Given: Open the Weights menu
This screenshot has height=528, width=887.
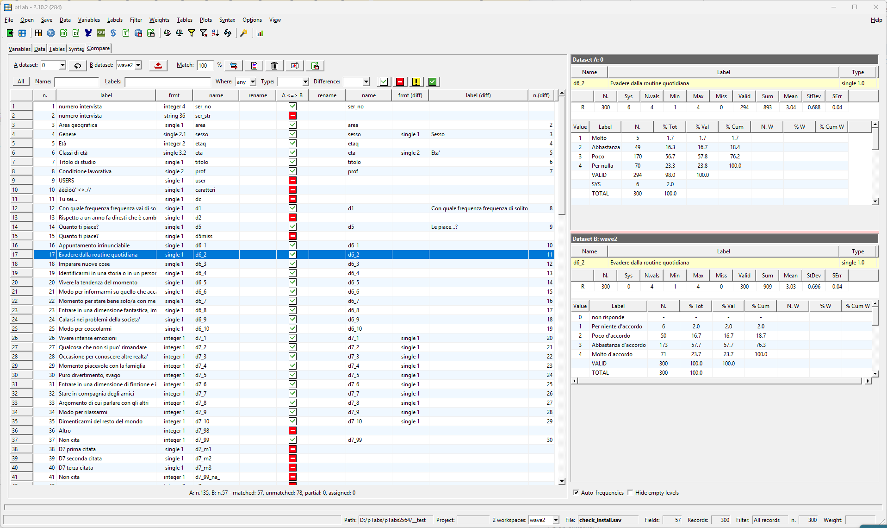Looking at the screenshot, I should click(159, 20).
